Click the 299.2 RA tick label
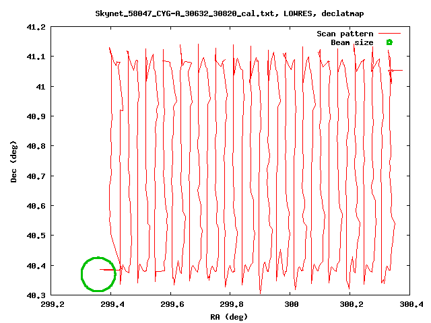This screenshot has height=323, width=431. (53, 304)
